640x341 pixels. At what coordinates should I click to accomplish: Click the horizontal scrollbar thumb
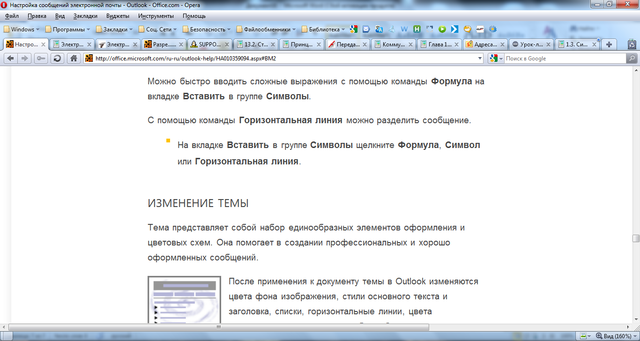pos(218,327)
